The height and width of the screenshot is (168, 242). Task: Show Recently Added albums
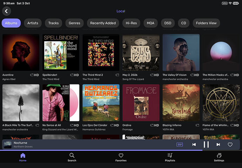(103, 23)
